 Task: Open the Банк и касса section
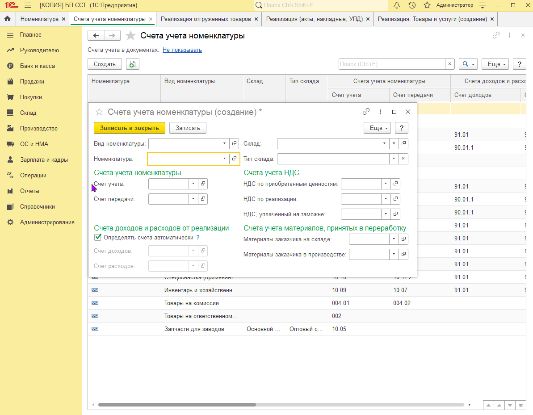coord(38,66)
